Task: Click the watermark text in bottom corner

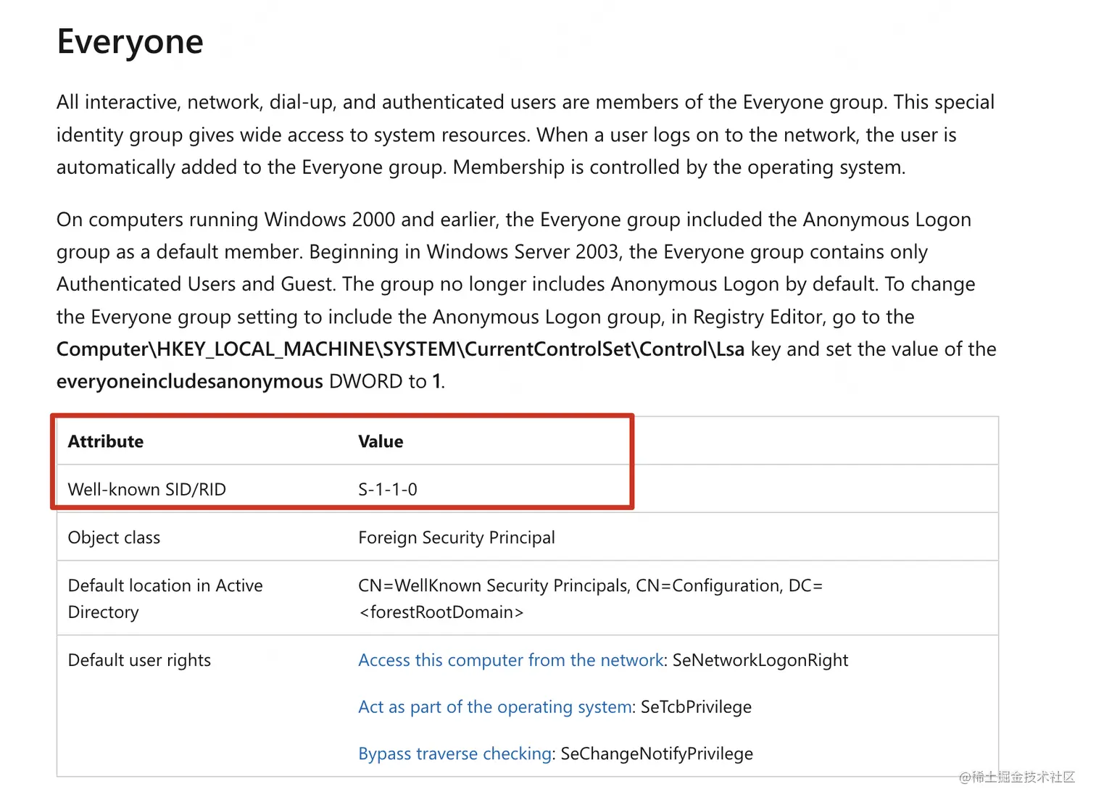Action: (x=1017, y=777)
